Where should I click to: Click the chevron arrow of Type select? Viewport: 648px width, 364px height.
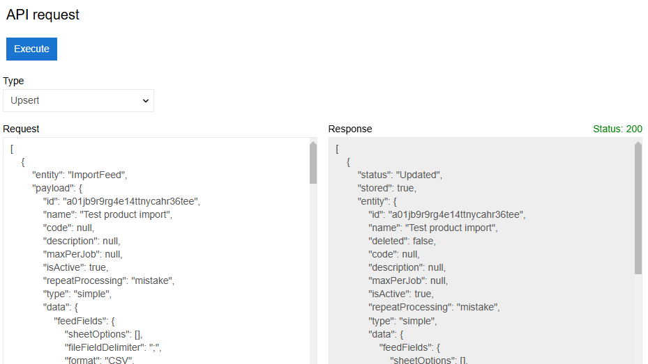145,101
